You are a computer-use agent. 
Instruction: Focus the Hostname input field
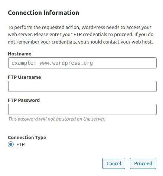(82, 63)
